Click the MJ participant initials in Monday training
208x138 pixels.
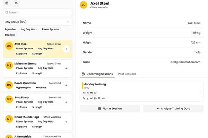click(92, 93)
